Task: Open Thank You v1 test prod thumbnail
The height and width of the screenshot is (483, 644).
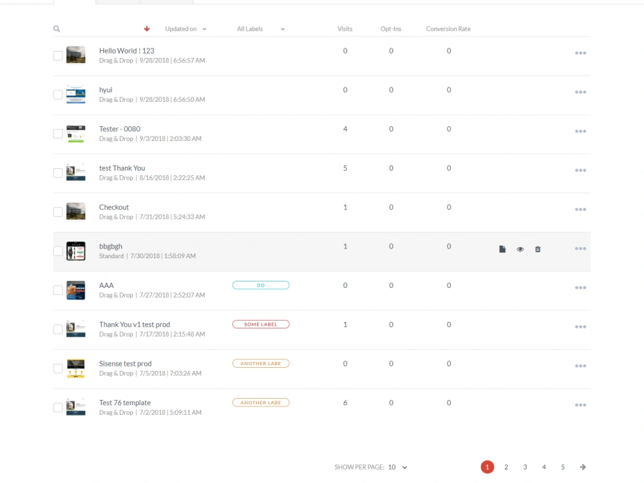Action: 76,329
